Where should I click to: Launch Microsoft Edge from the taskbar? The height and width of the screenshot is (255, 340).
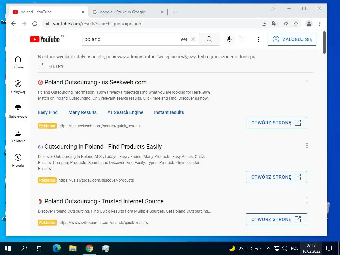point(57,248)
